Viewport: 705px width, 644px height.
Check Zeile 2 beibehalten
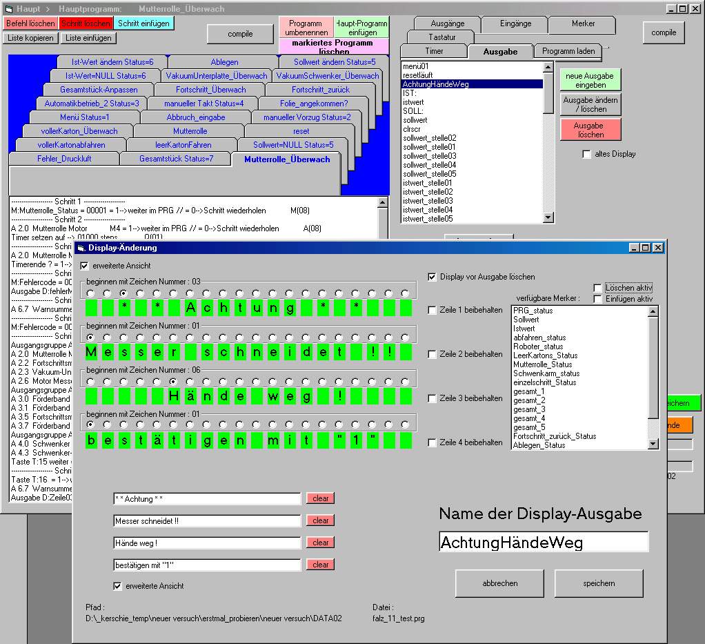[x=433, y=354]
